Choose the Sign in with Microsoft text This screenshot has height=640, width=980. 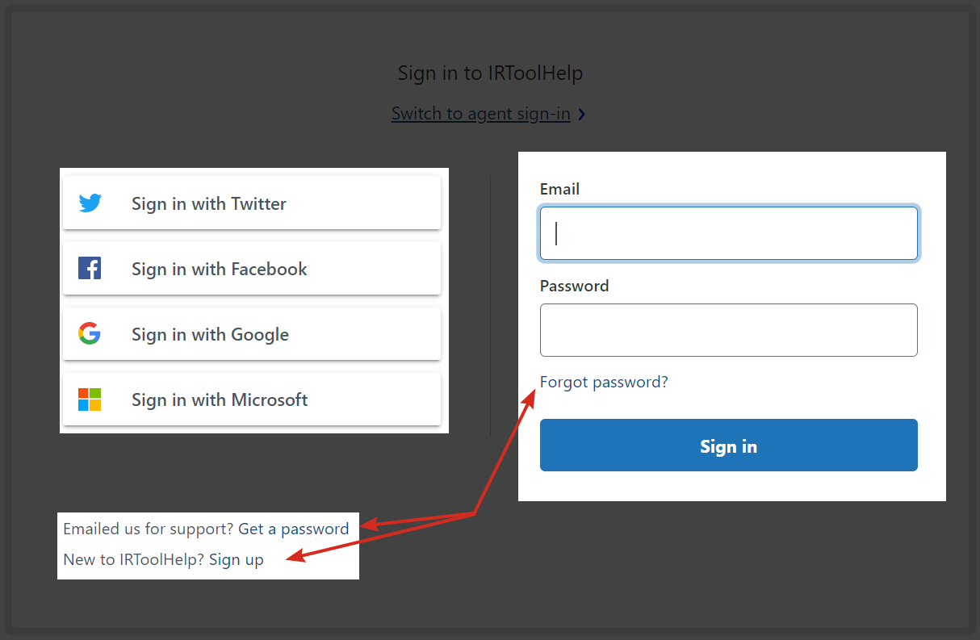point(220,399)
